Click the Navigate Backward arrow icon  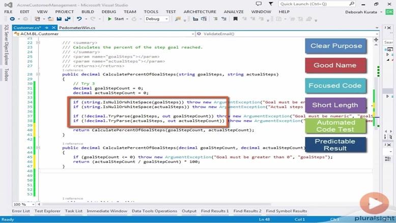point(12,19)
